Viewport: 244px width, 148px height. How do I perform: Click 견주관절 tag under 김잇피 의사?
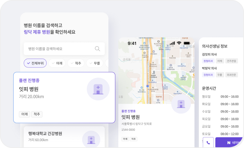pyautogui.click(x=232, y=61)
